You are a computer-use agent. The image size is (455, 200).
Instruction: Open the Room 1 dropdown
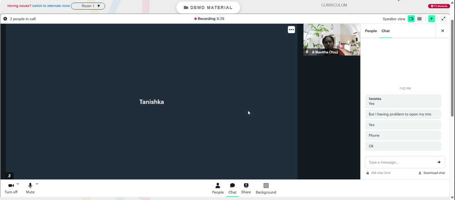pyautogui.click(x=88, y=6)
